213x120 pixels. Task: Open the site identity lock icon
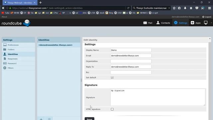click(10, 8)
